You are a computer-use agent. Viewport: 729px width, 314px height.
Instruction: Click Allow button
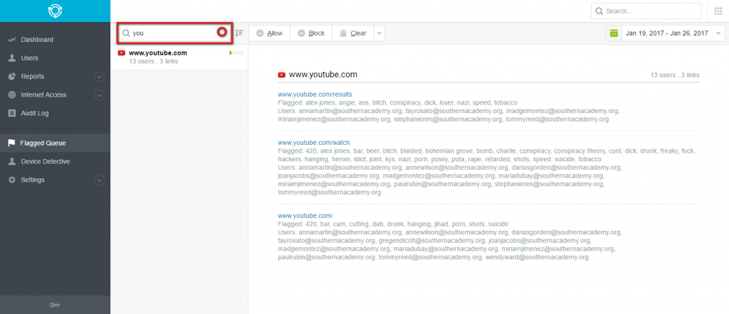point(270,33)
